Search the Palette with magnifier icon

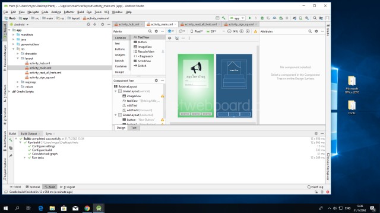150,31
